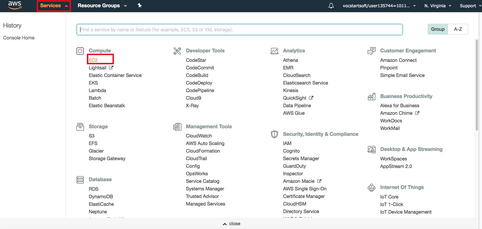The width and height of the screenshot is (482, 229).
Task: Click the Database category icon
Action: click(x=80, y=180)
